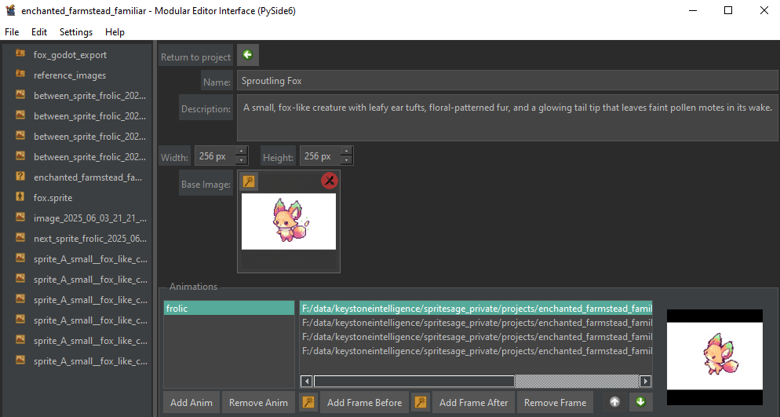Select image_2025_06_03_21_21_... file entry
The width and height of the screenshot is (780, 417).
pos(90,218)
